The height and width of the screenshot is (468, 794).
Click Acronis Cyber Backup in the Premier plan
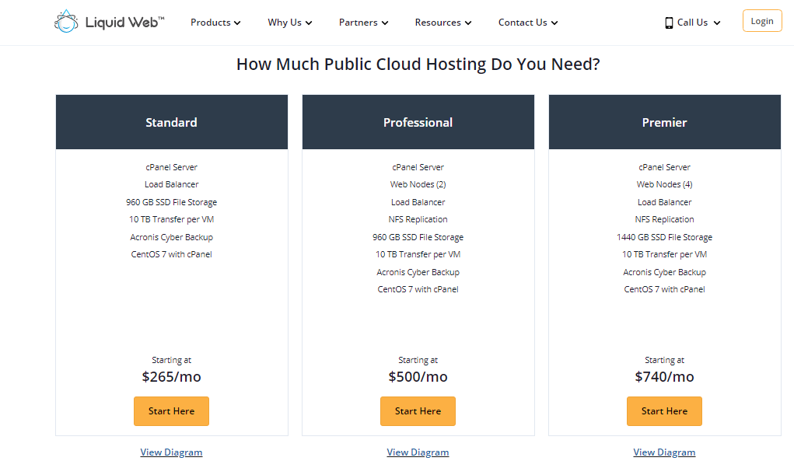click(664, 271)
